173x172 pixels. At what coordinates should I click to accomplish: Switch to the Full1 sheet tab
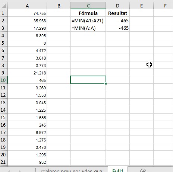pyautogui.click(x=118, y=171)
